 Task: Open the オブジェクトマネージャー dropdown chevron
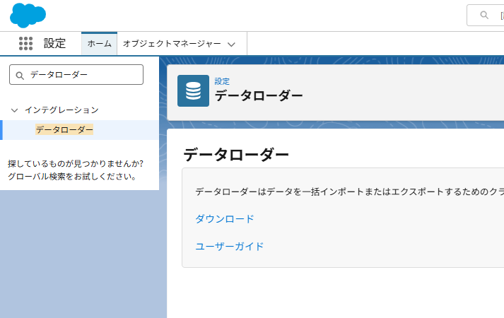click(231, 45)
